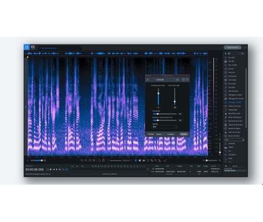Screen dimensions: 263x222
Task: Click the zoom in magnifier in toolbar
Action: [82, 161]
